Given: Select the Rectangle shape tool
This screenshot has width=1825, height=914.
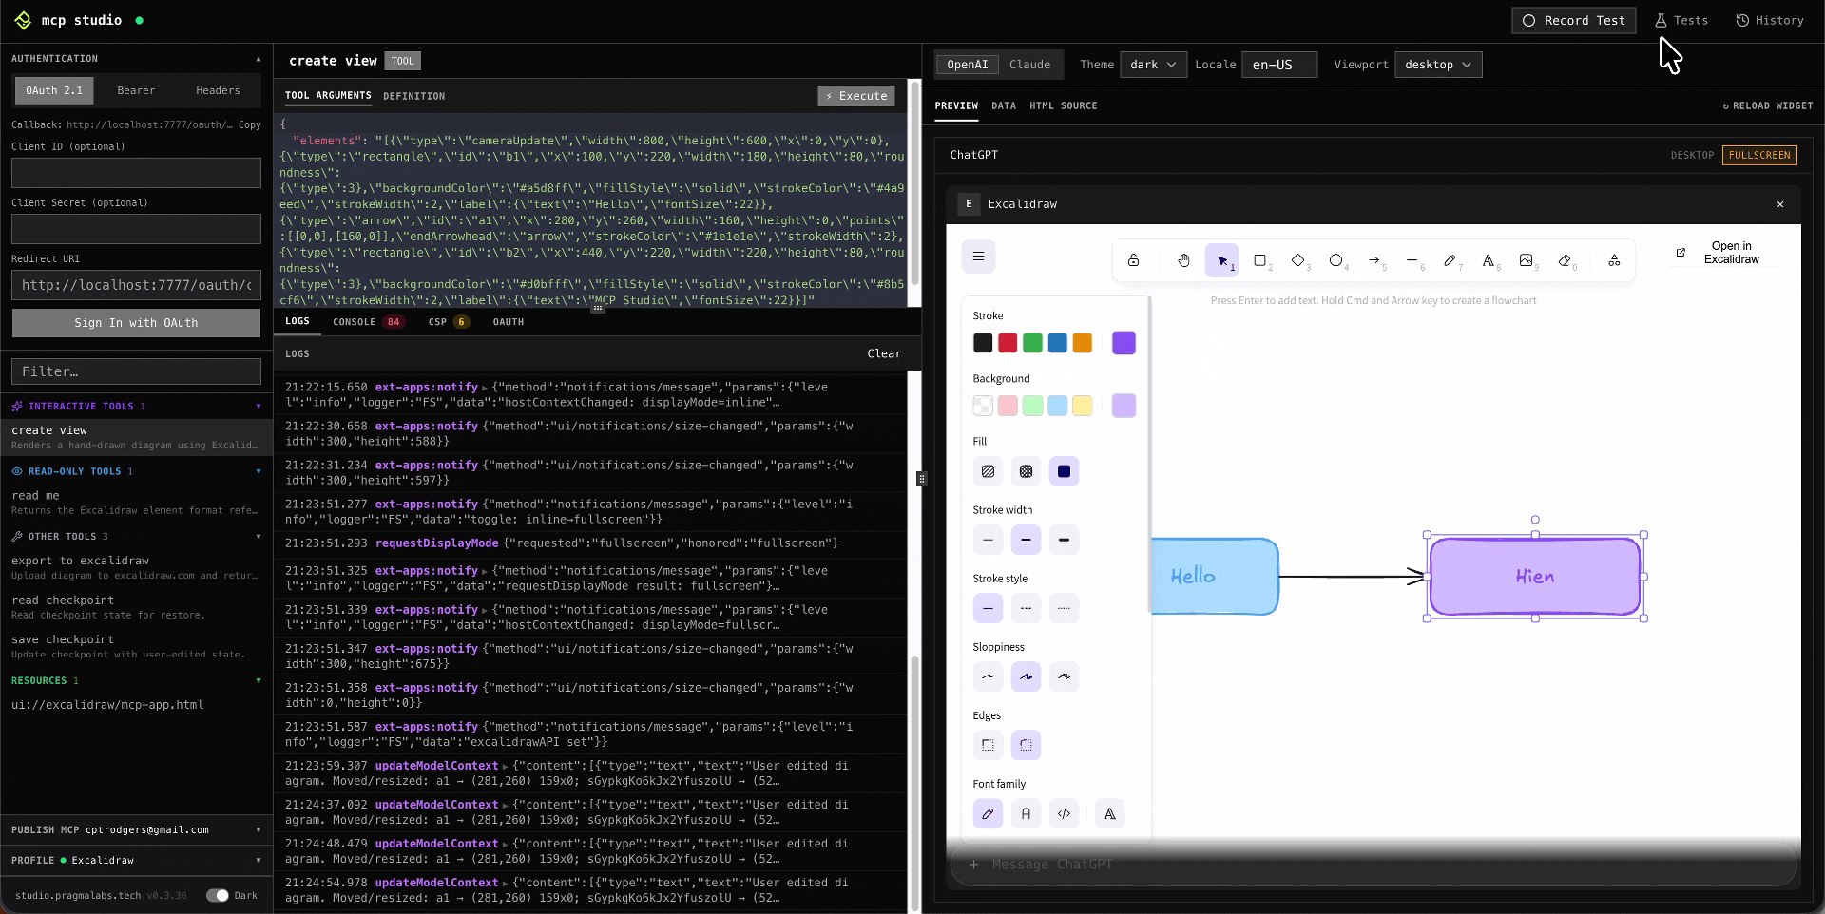Looking at the screenshot, I should click(1259, 260).
